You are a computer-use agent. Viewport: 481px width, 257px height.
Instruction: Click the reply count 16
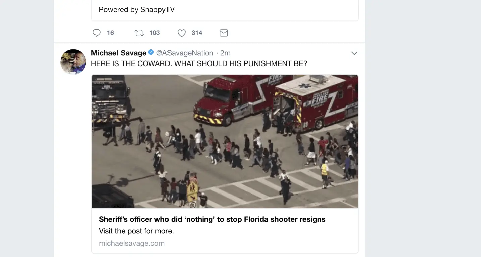[x=110, y=33]
